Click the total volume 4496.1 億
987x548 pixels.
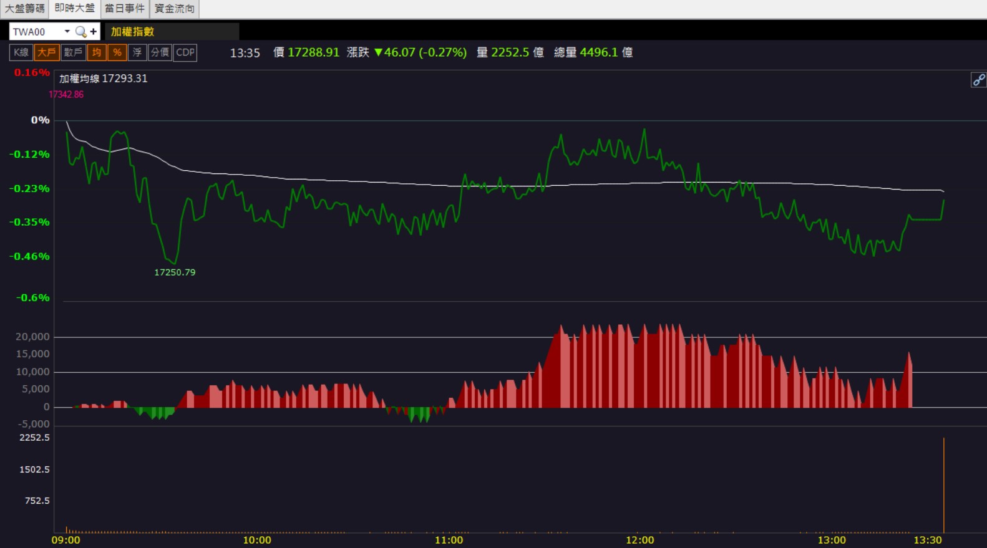[606, 52]
